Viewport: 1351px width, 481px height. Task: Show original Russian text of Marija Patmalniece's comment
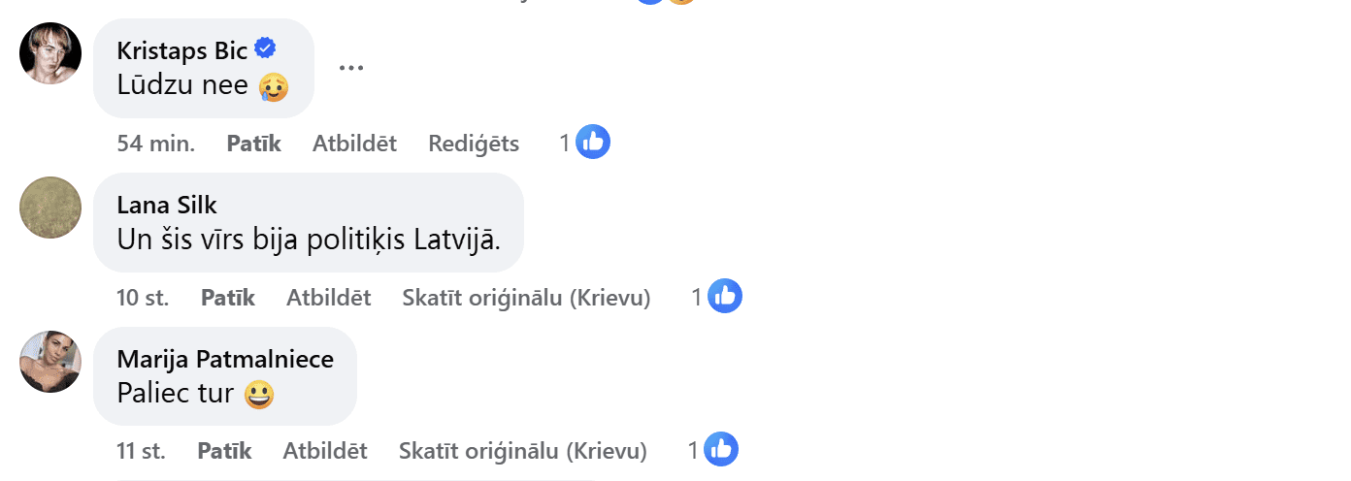pyautogui.click(x=522, y=451)
